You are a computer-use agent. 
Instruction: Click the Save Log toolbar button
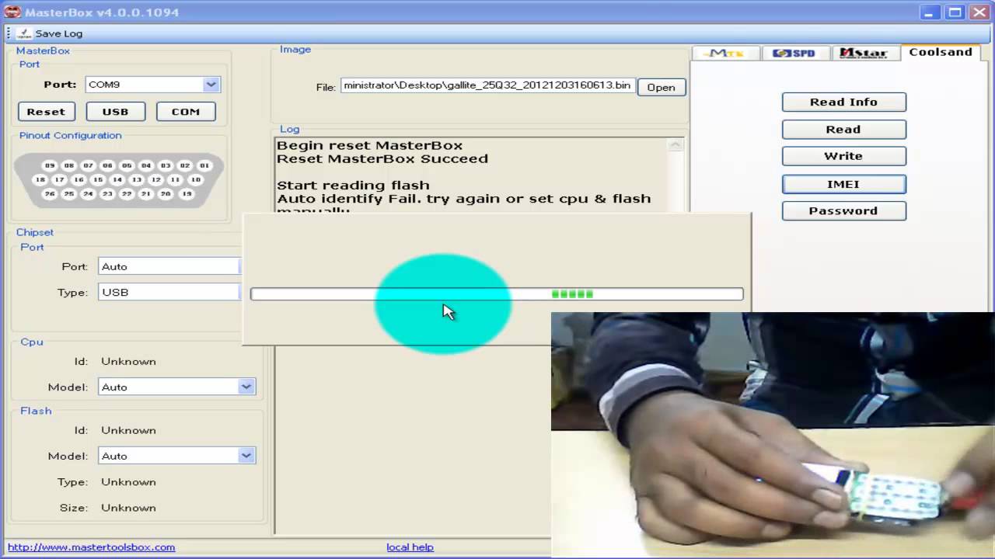pos(49,33)
